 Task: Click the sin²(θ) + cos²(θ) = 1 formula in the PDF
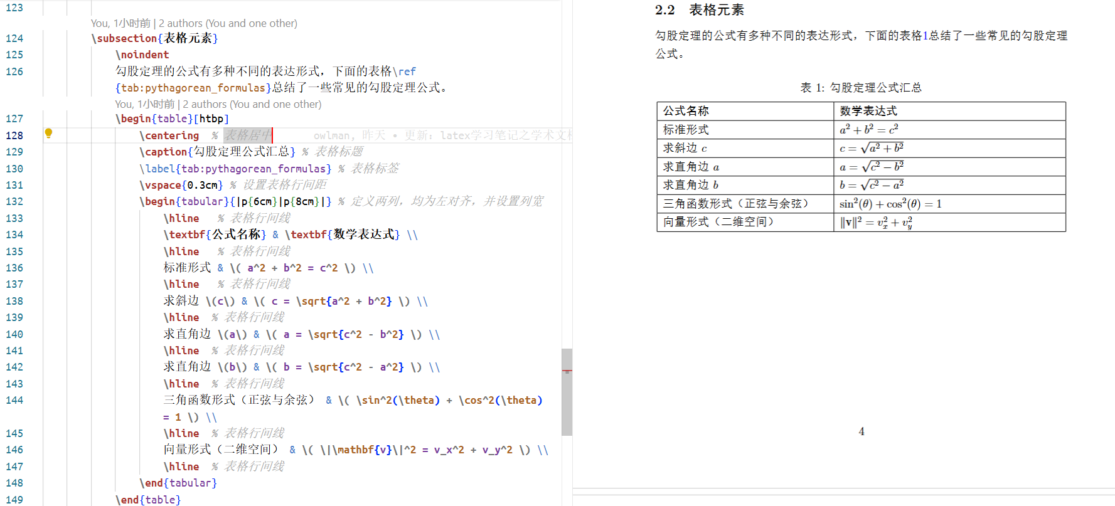pyautogui.click(x=890, y=204)
